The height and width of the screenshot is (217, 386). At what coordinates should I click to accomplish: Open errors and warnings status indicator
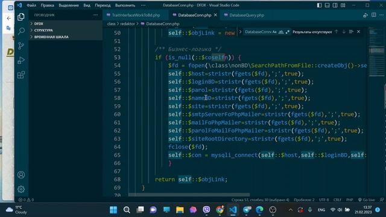(27, 200)
